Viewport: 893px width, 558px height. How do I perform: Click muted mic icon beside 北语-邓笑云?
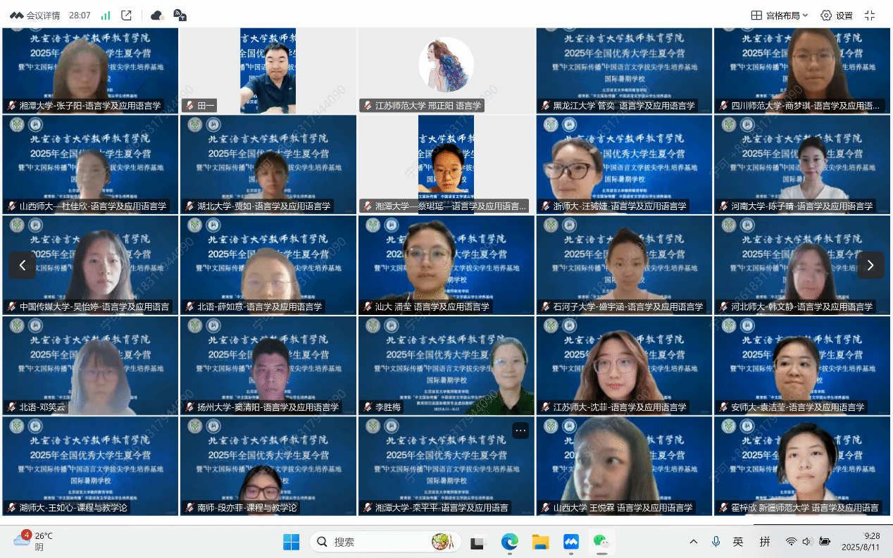coord(12,407)
